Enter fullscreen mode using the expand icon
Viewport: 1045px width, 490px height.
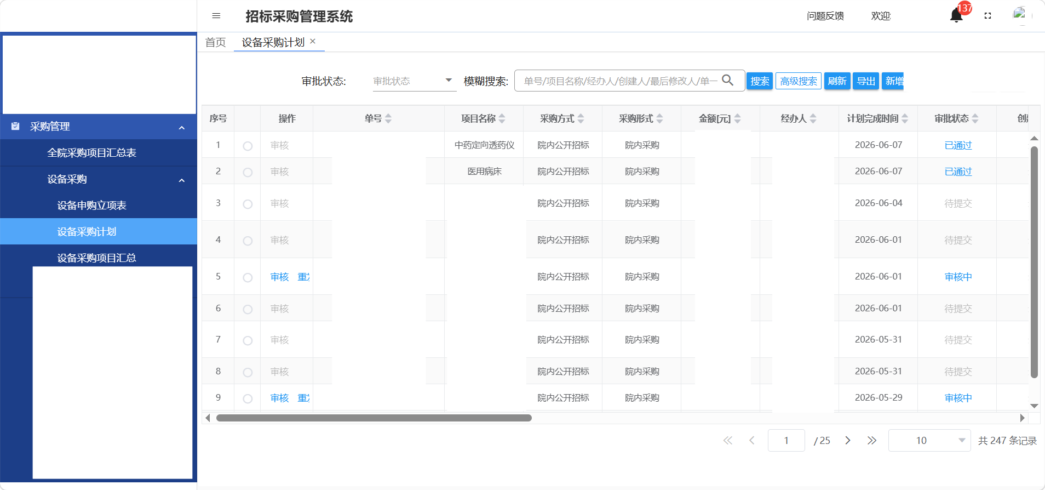(988, 16)
